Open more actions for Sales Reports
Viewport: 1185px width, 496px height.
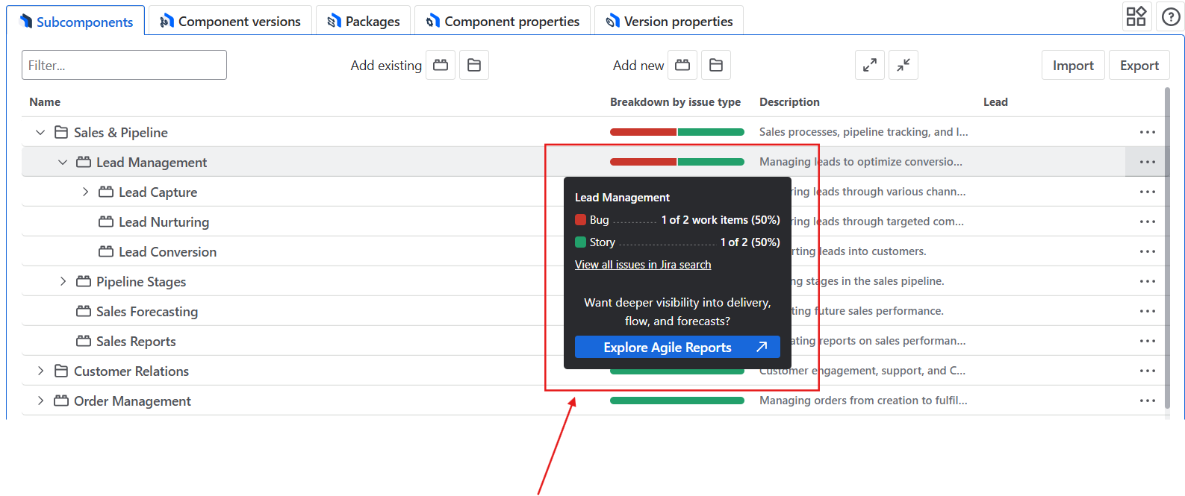point(1148,341)
